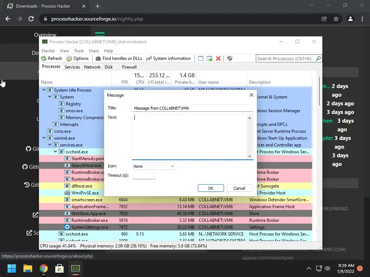
Task: Open the Tools menu
Action: pyautogui.click(x=79, y=50)
